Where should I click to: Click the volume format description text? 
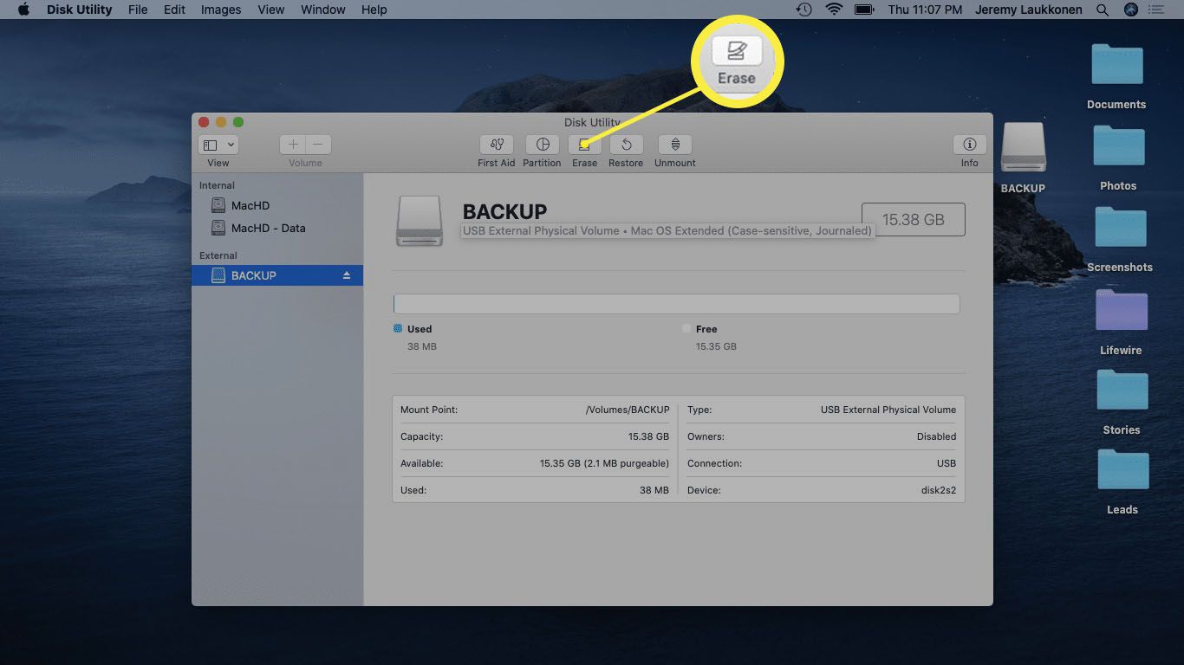click(667, 231)
